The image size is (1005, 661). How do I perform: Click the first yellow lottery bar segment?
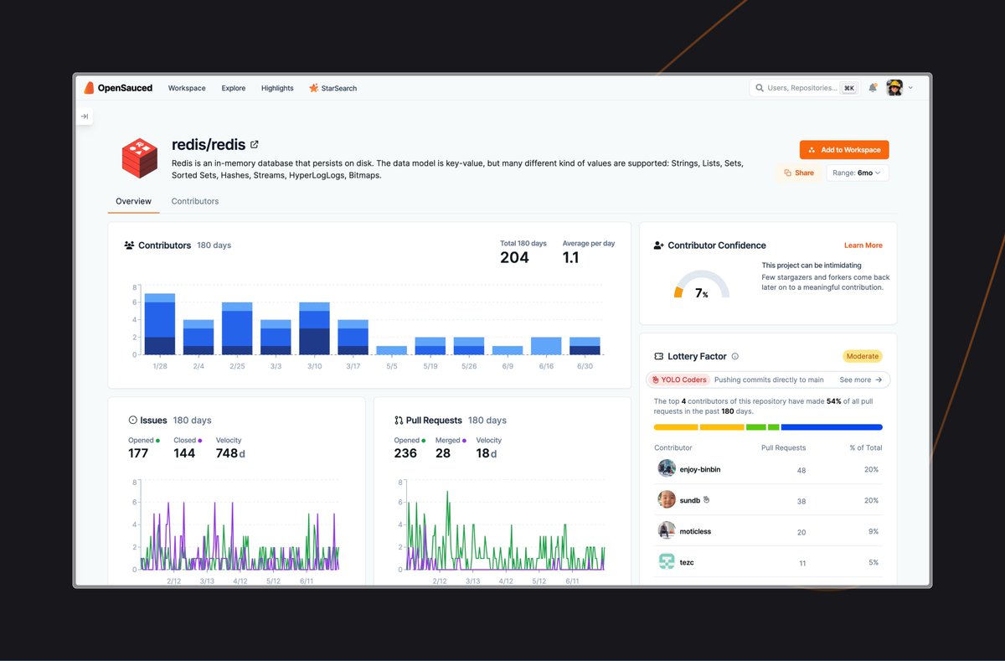(x=676, y=427)
